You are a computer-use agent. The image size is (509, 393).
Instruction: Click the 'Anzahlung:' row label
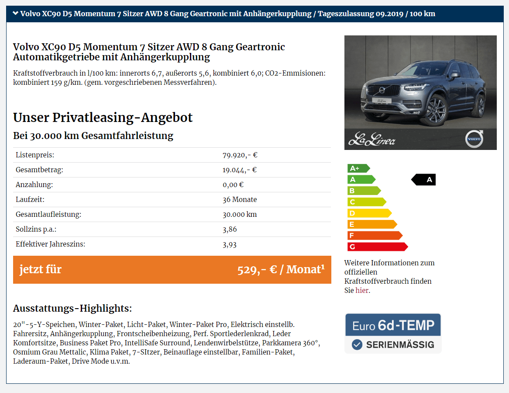pos(34,184)
